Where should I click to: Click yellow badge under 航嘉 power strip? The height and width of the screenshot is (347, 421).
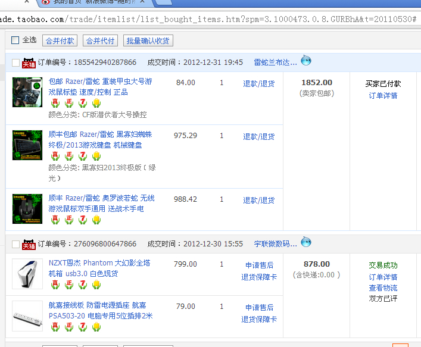pyautogui.click(x=96, y=327)
